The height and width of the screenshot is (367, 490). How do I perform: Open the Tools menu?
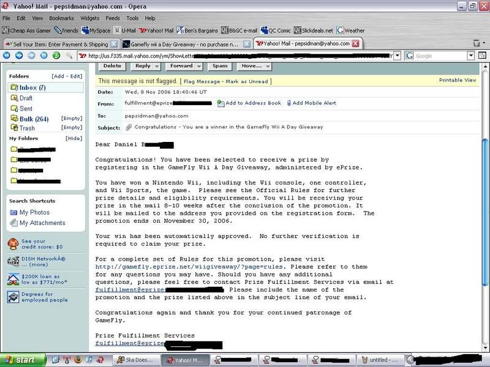pos(132,18)
